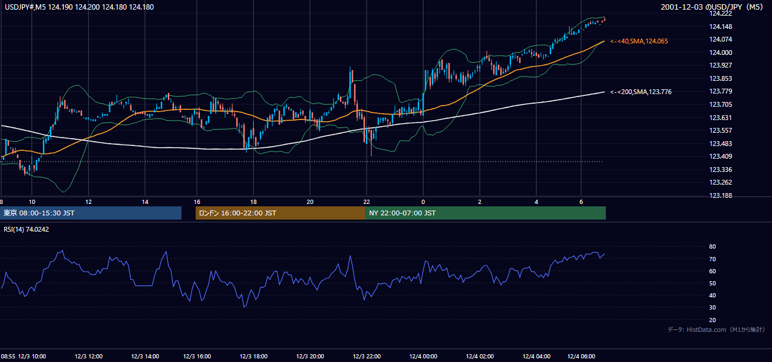772x362 pixels.
Task: Click price axis value 123.779
Action: pos(721,91)
